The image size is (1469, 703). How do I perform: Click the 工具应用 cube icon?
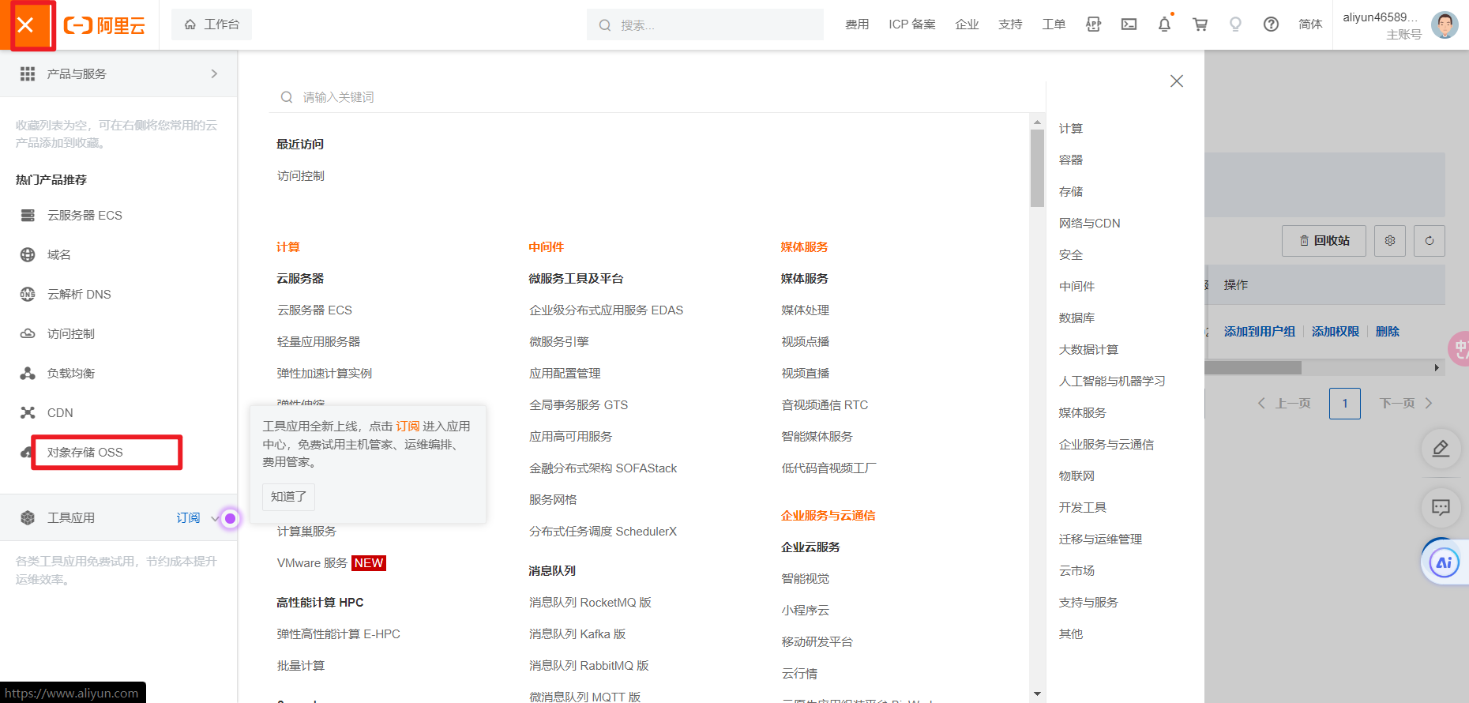[28, 517]
